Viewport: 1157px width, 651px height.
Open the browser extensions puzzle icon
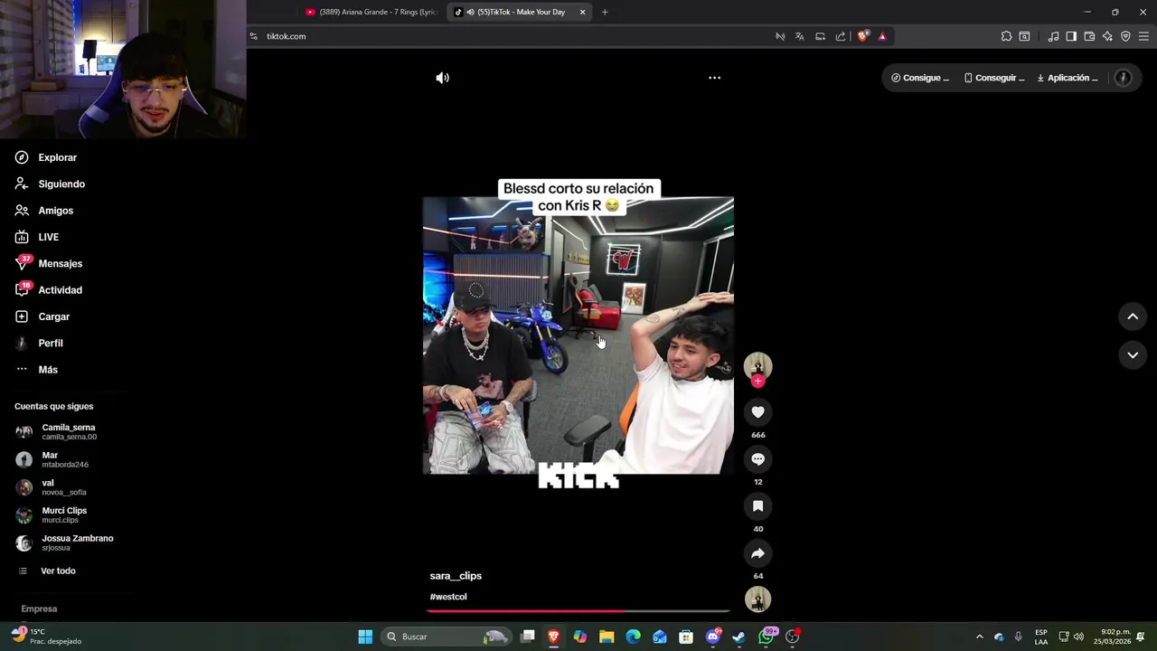pos(1006,36)
